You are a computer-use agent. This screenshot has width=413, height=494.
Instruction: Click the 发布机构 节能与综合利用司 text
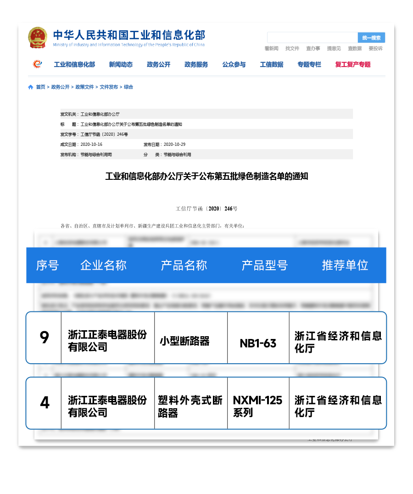(86, 155)
